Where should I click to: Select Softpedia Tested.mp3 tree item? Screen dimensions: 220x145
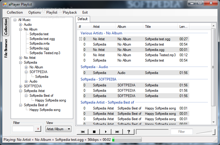(x=45, y=53)
